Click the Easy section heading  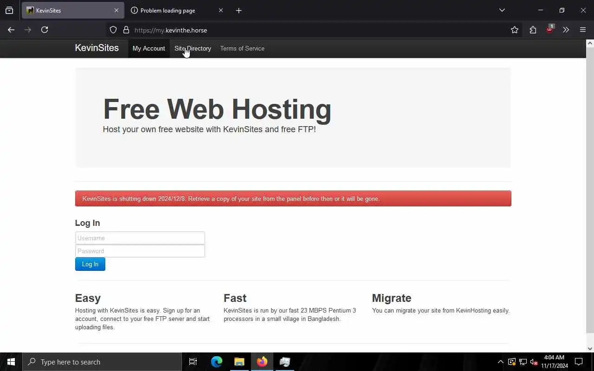[88, 298]
